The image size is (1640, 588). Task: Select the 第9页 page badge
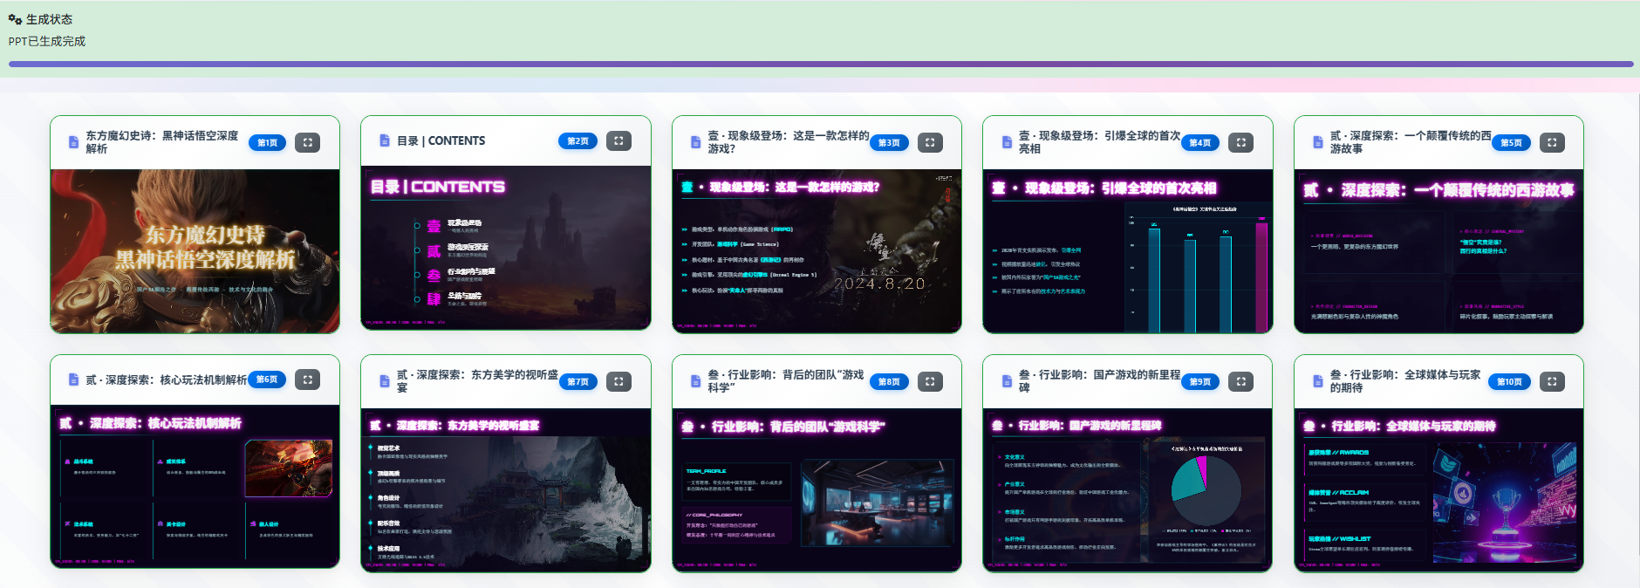tap(1199, 381)
